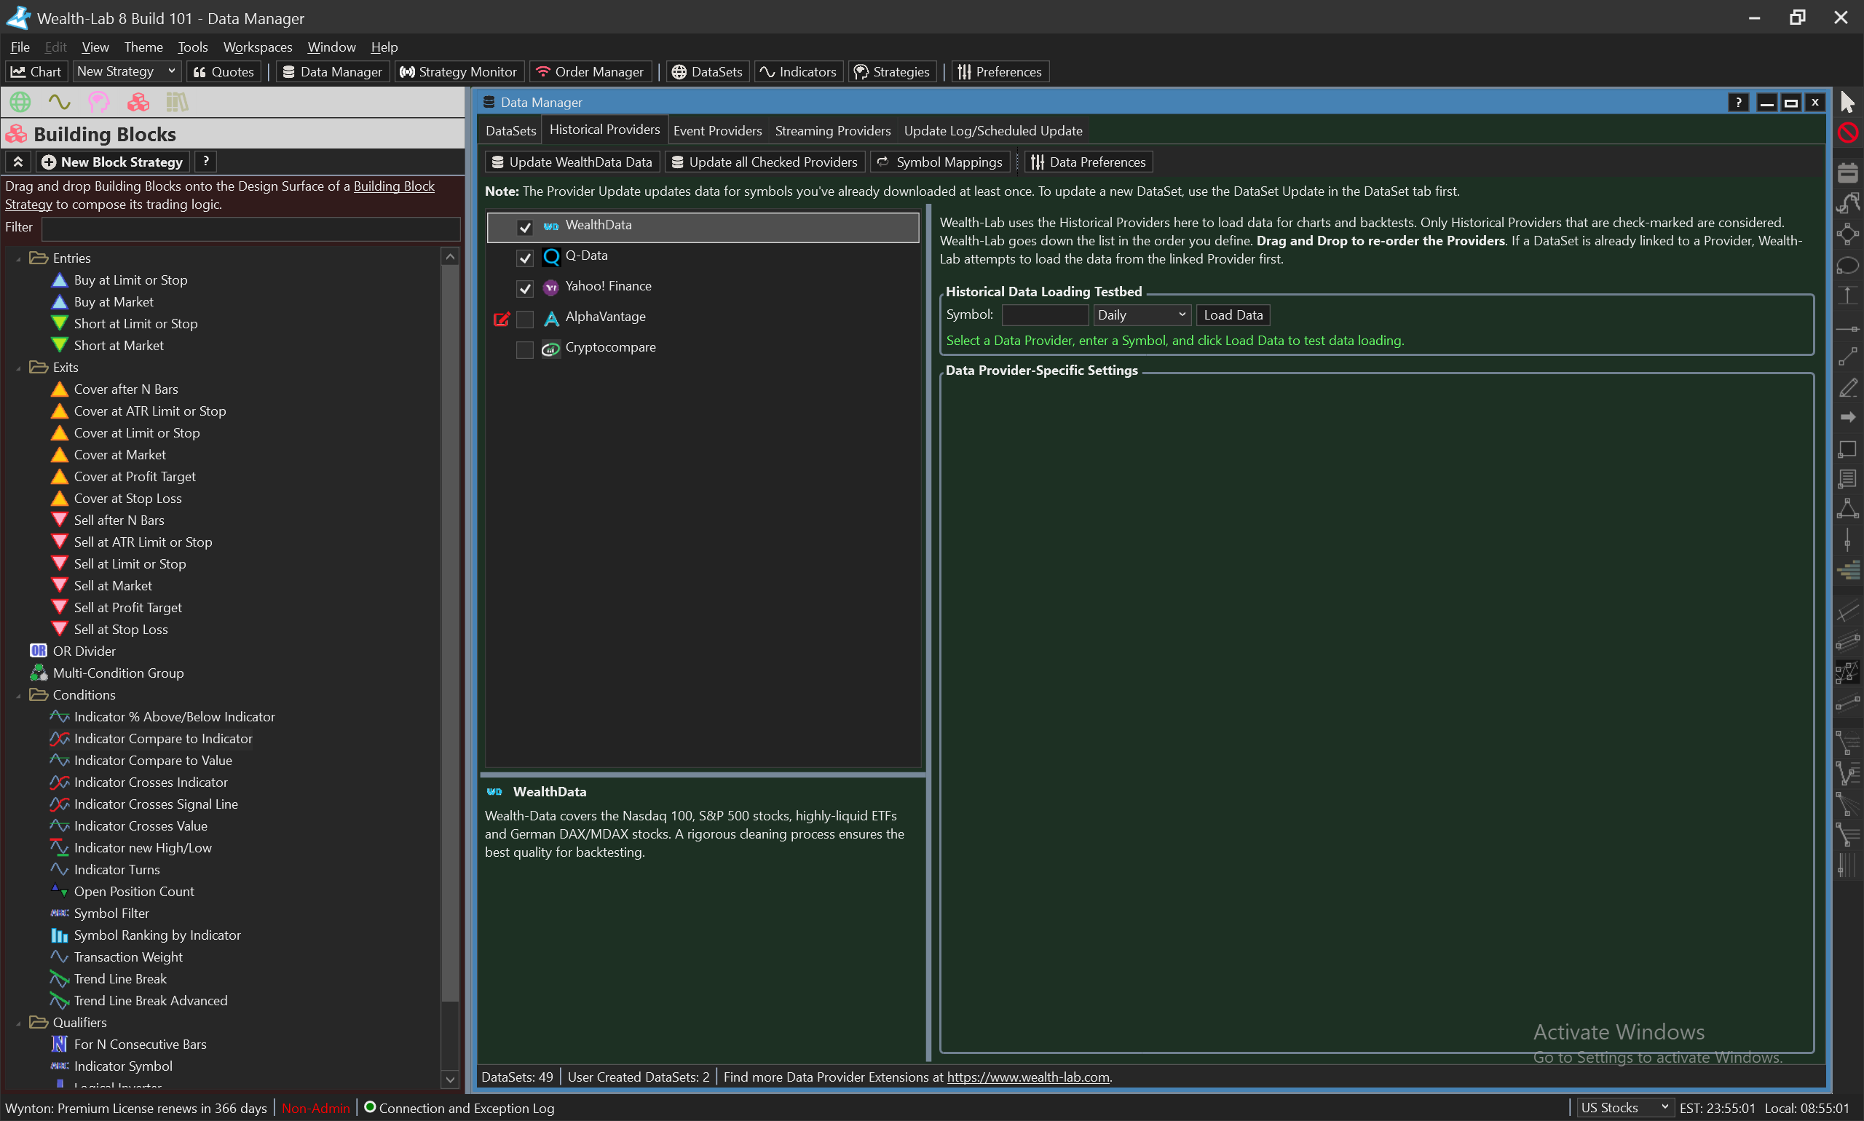Open the US Stocks market dropdown

coord(1624,1107)
